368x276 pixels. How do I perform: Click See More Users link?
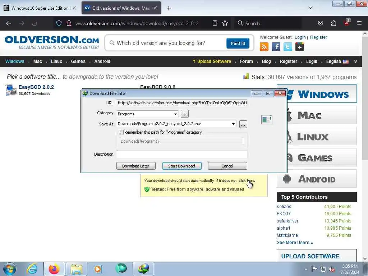[295, 243]
